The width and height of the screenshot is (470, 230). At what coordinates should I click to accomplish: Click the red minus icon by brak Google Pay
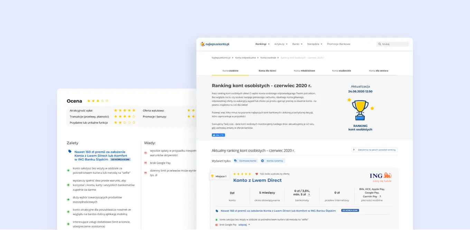click(217, 225)
